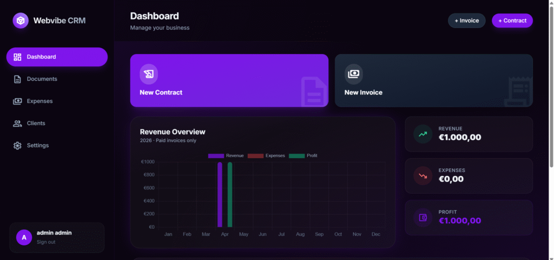Click the red expenses trend-down icon

pos(423,176)
